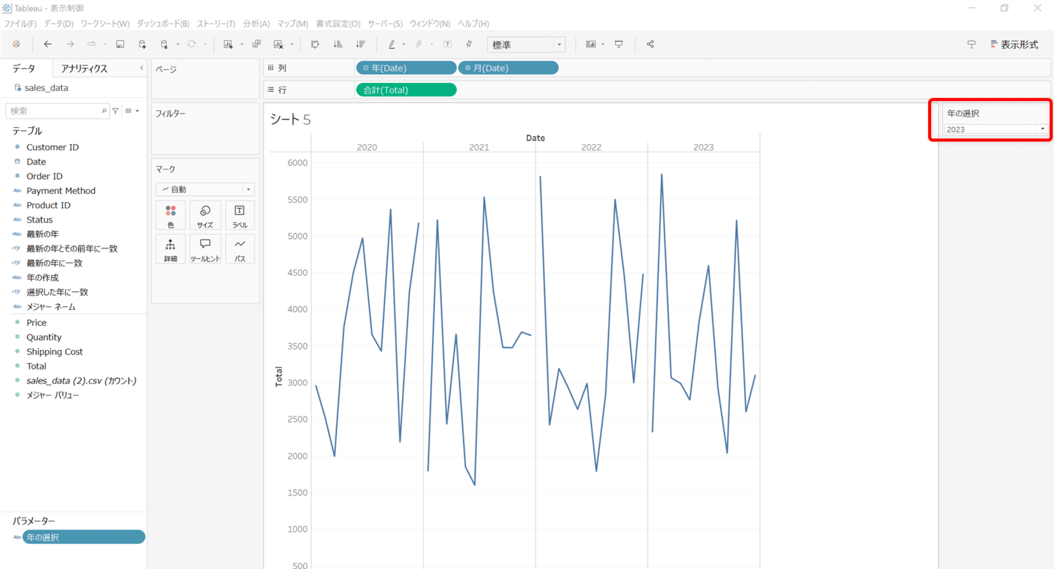Image resolution: width=1054 pixels, height=569 pixels.
Task: Show or hide cards icon
Action: (x=591, y=44)
